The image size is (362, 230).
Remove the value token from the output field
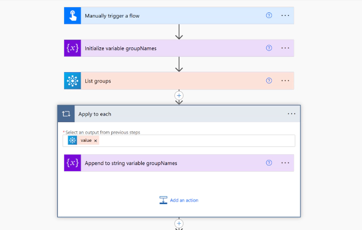point(96,141)
